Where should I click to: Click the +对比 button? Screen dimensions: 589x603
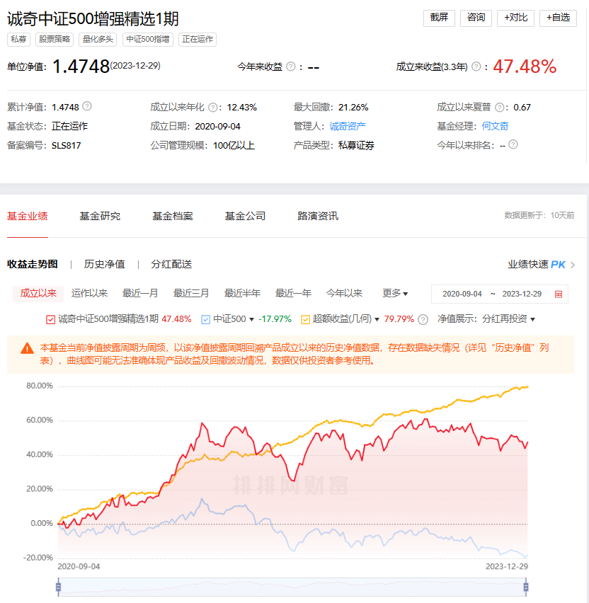click(x=515, y=18)
